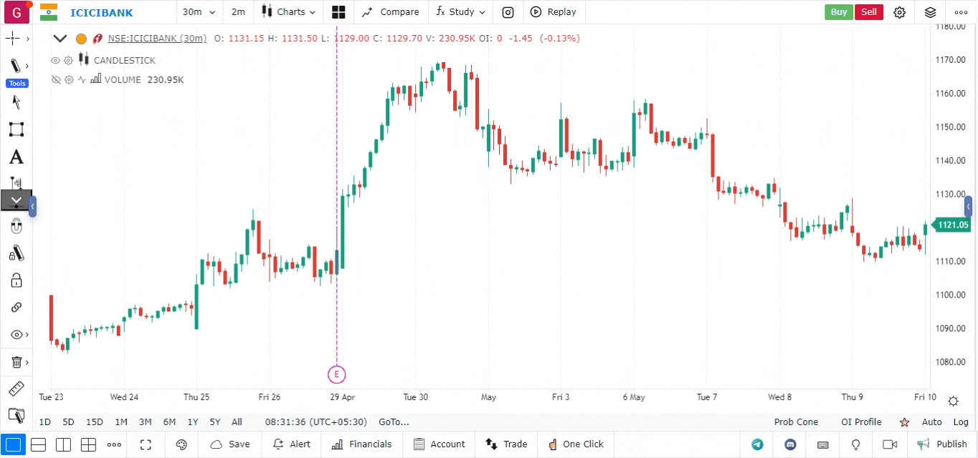Open the 30m timeframe dropdown

[x=199, y=12]
